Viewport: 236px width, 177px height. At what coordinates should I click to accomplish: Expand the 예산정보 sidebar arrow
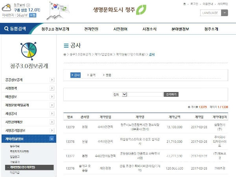tap(52, 96)
